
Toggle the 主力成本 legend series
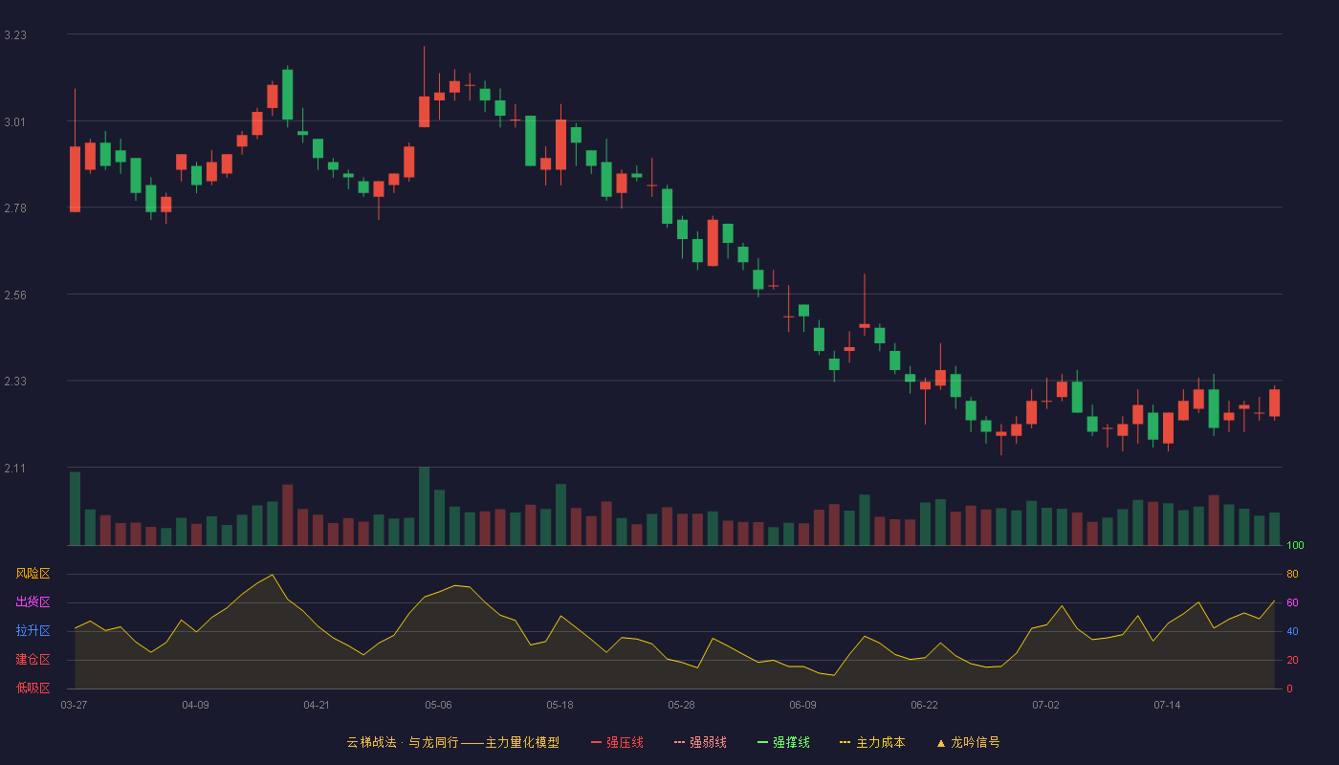[872, 742]
